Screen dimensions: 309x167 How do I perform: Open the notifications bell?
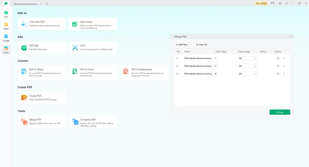pos(280,3)
